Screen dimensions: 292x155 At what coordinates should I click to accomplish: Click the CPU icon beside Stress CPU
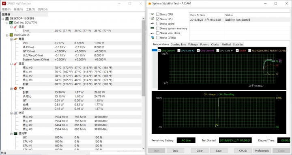(152, 14)
